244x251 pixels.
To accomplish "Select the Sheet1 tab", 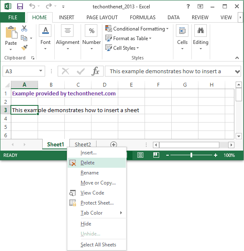I will 55,144.
